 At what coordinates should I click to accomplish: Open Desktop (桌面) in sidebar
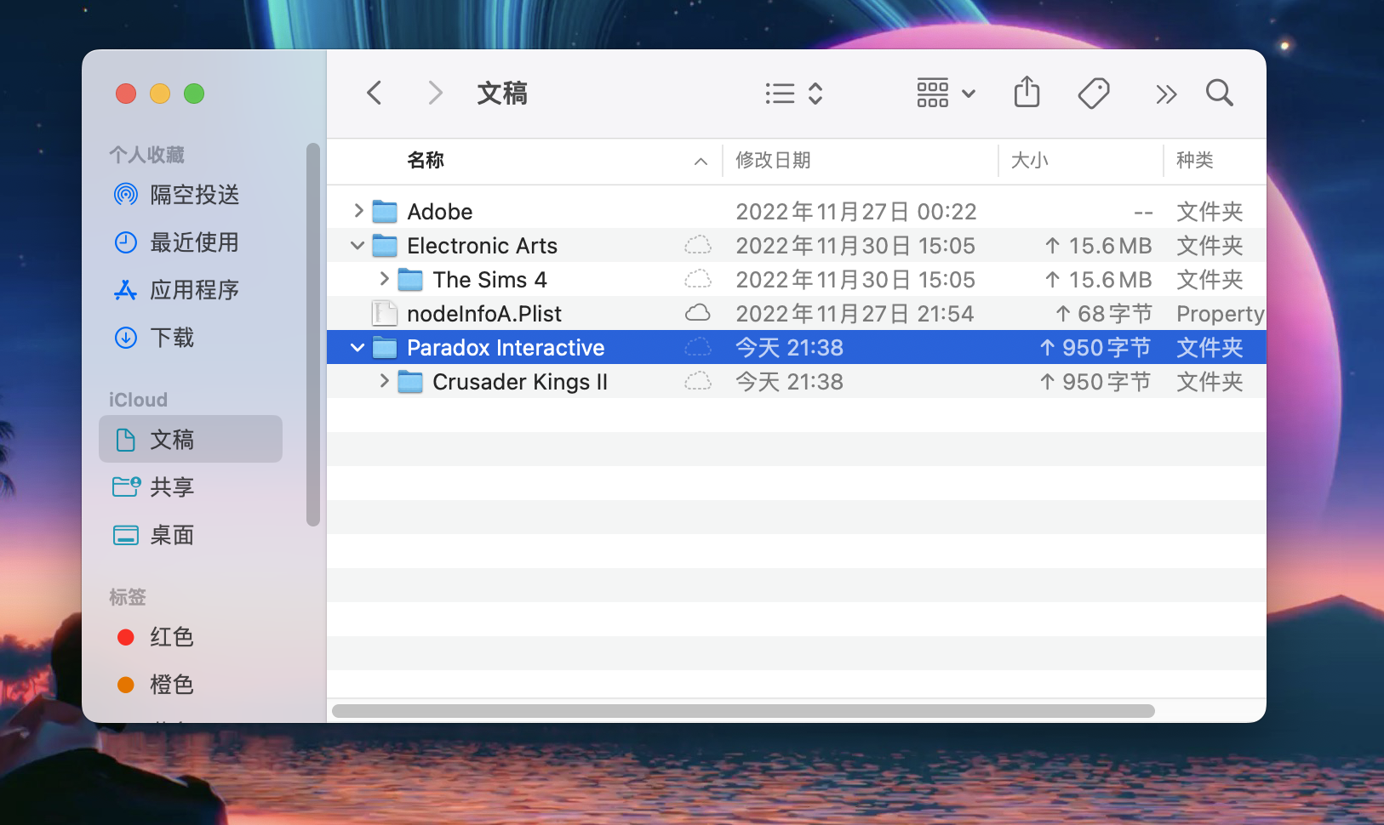[x=191, y=535]
